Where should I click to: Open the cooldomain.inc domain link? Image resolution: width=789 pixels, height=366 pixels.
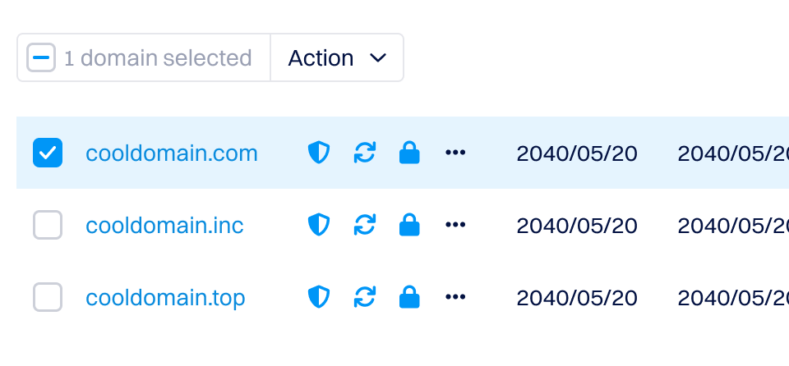[x=164, y=226]
